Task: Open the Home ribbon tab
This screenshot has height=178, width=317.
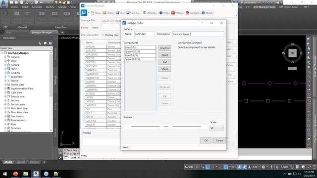Action: pos(14,7)
